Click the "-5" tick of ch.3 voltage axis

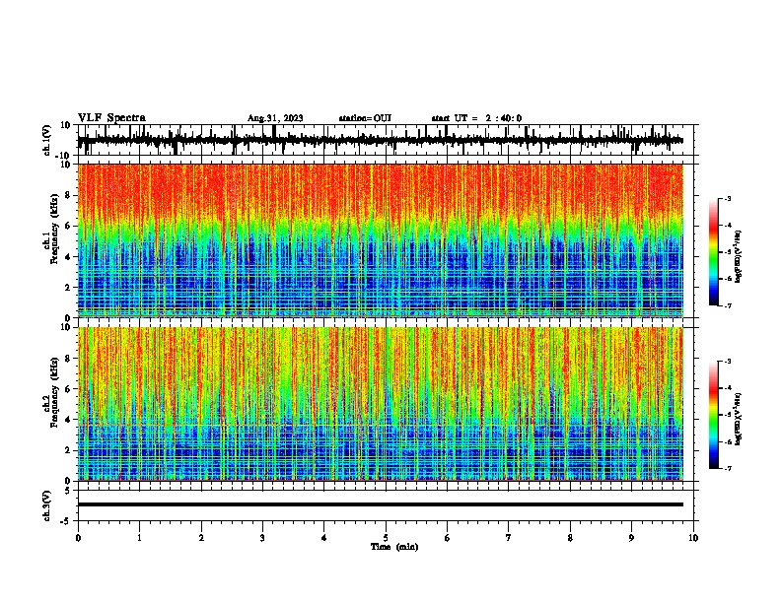(66, 521)
